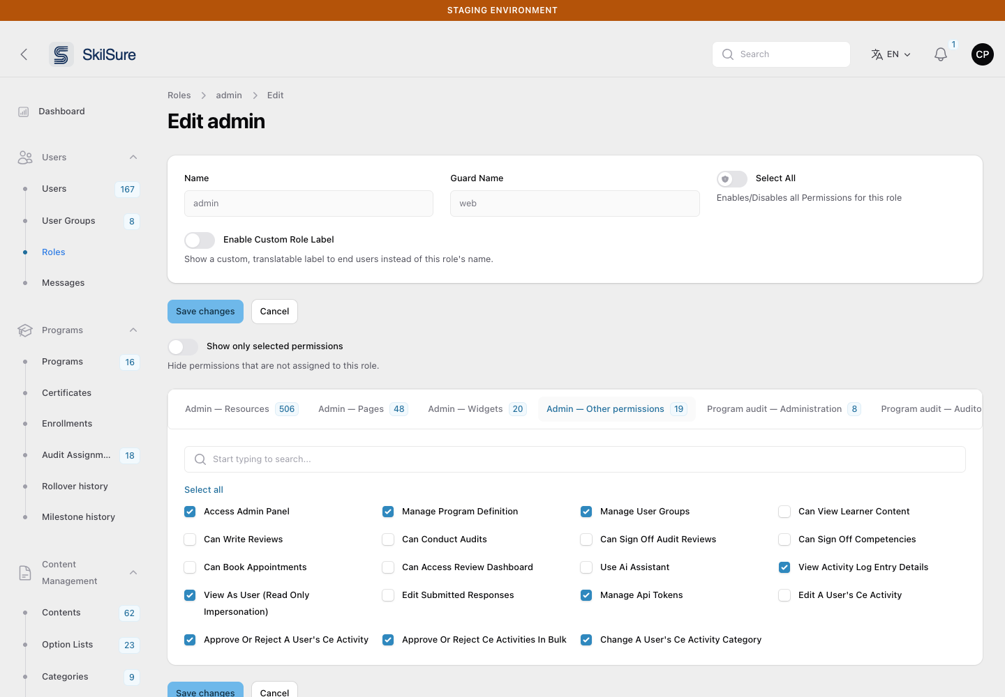
Task: Click the Dashboard chart icon in sidebar
Action: coord(24,112)
